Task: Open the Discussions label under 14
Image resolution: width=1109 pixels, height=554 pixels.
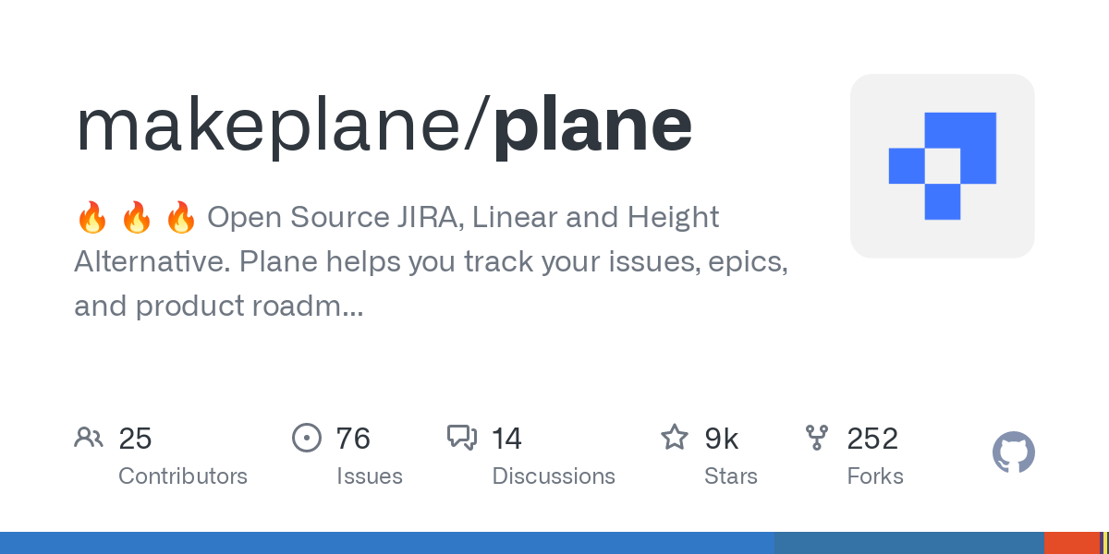Action: point(554,476)
